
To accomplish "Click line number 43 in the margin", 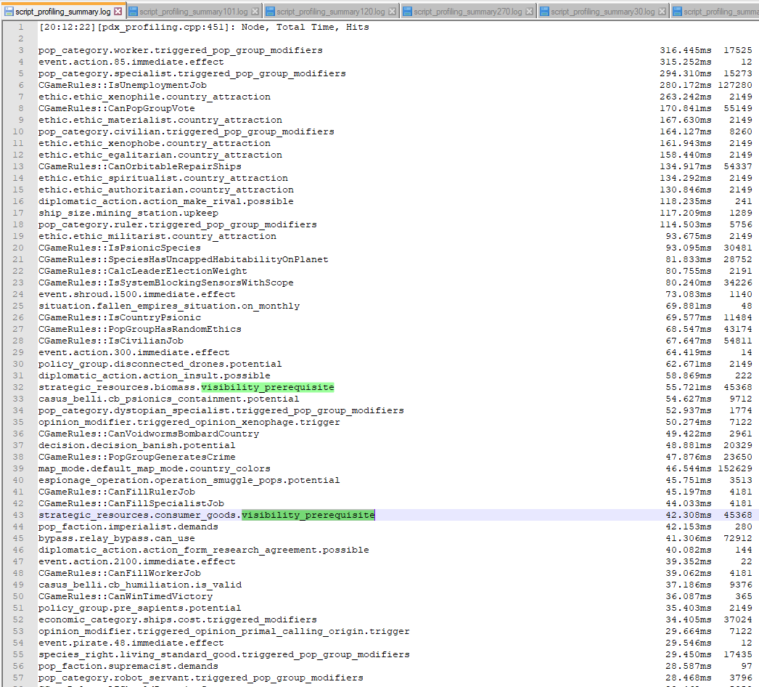I will point(18,515).
